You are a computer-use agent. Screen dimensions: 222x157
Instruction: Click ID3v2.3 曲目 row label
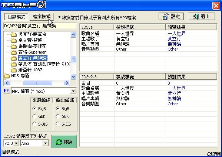tap(86, 83)
